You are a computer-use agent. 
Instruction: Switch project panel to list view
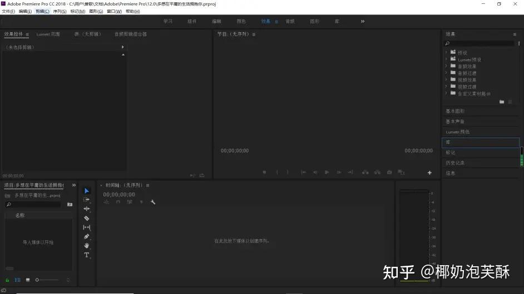[x=18, y=280]
